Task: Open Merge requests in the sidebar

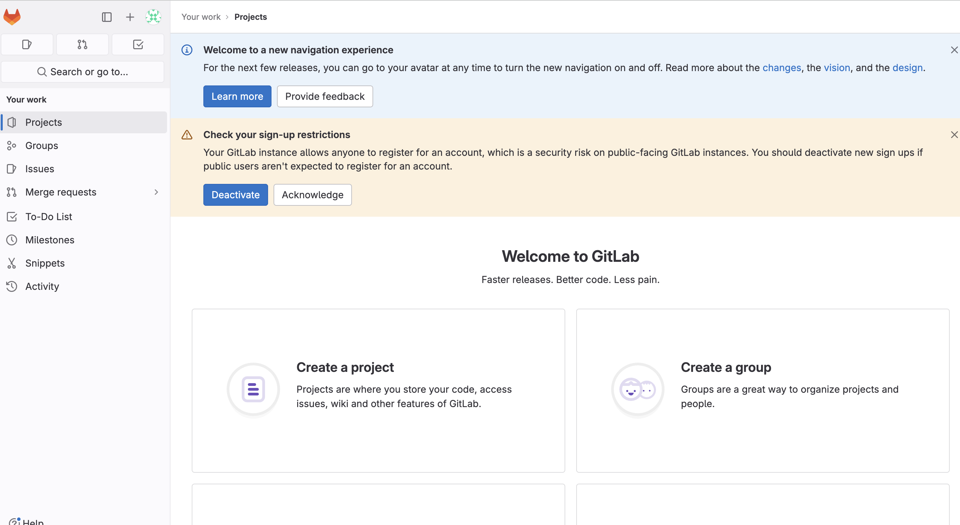Action: pyautogui.click(x=84, y=192)
